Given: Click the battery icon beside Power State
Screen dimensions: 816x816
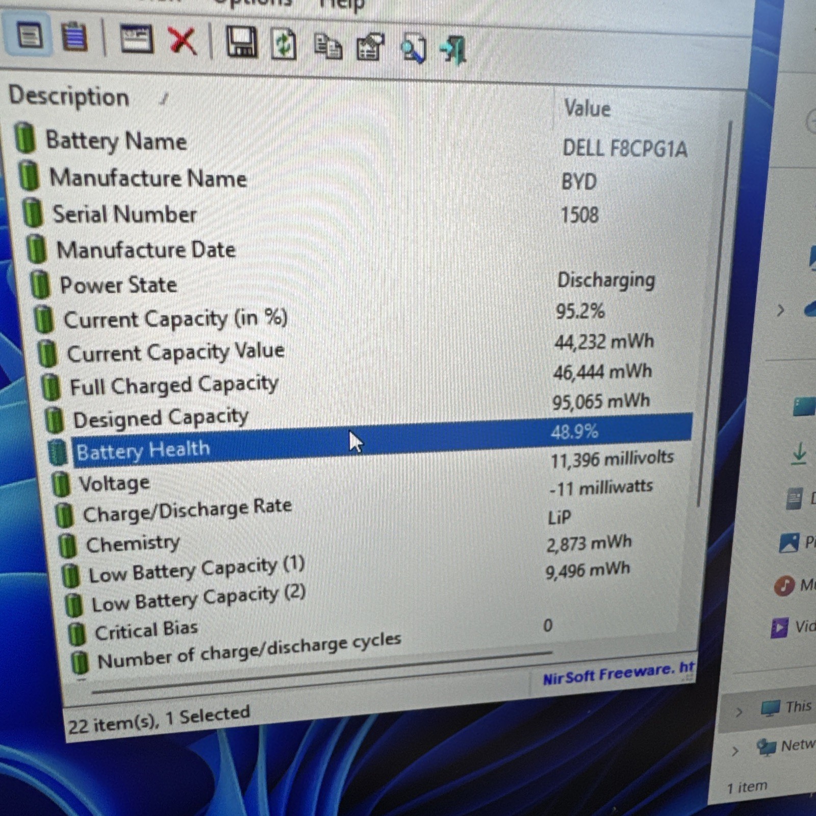Looking at the screenshot, I should [x=40, y=284].
